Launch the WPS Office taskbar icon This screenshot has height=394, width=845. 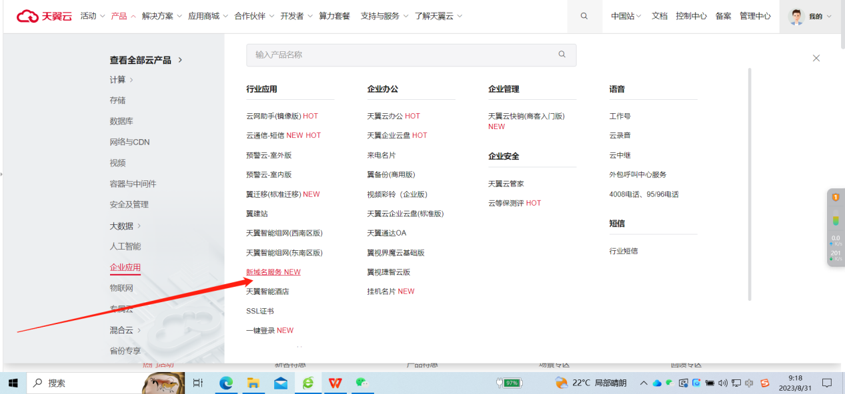(x=335, y=383)
